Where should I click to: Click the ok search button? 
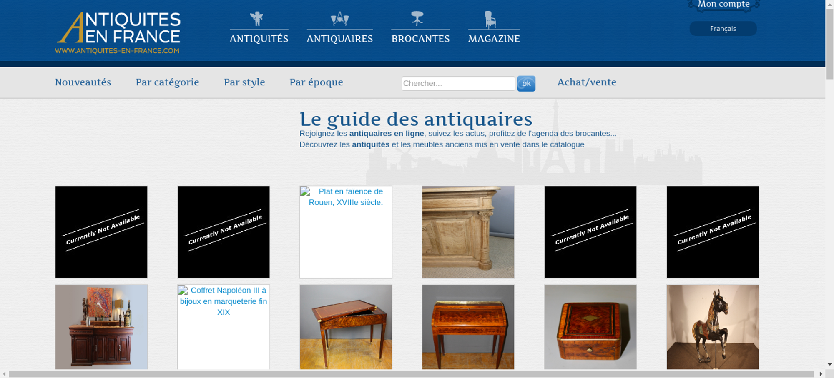click(526, 84)
